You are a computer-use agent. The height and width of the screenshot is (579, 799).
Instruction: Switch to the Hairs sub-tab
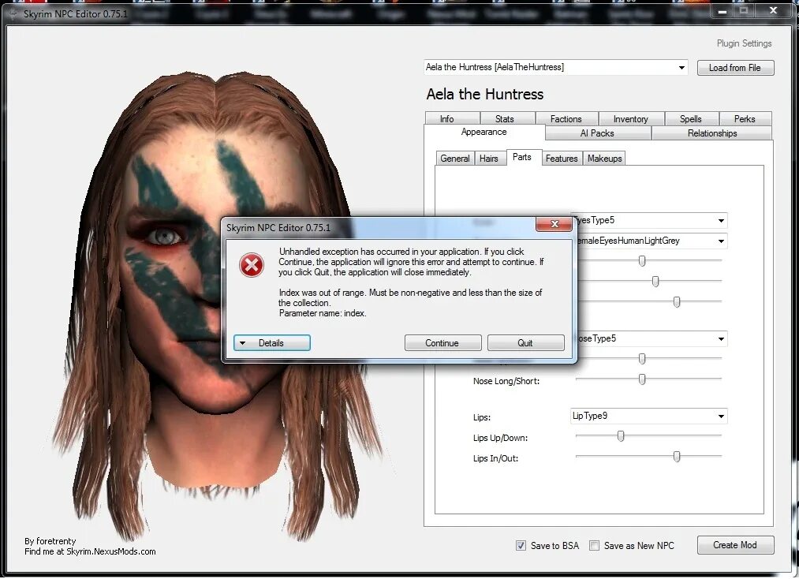click(x=489, y=159)
